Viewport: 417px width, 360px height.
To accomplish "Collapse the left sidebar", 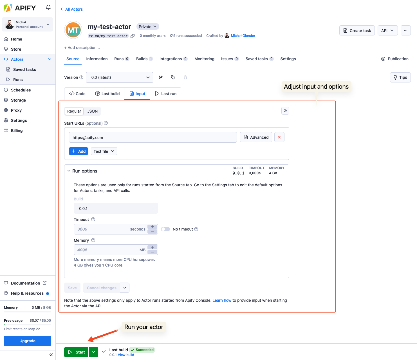I will point(51,355).
